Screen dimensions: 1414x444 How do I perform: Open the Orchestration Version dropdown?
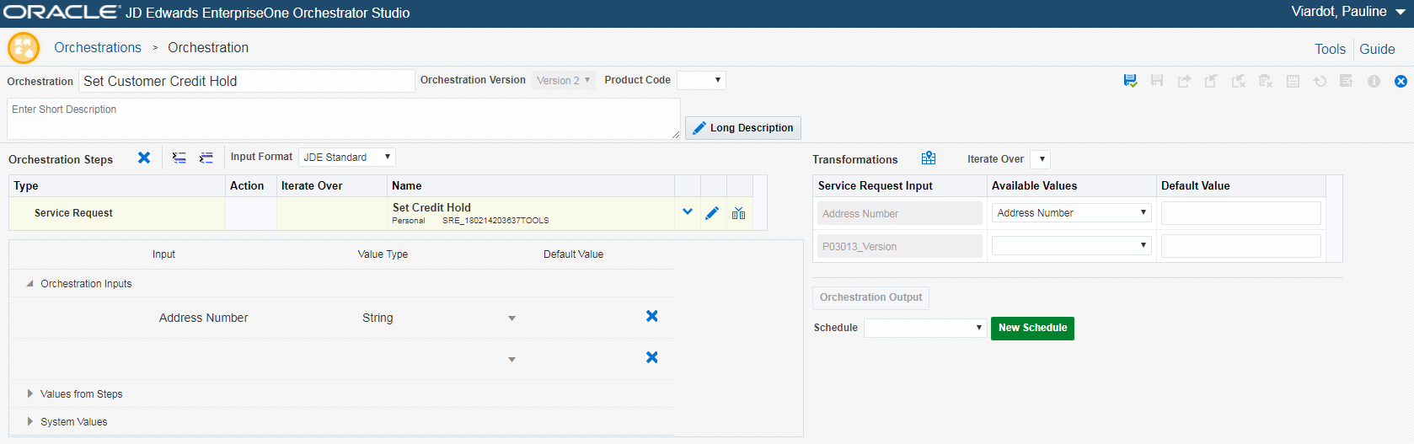(x=563, y=81)
